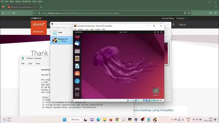
Task: Launch Thunderbird mail from Ubuntu dock
Action: [77, 43]
